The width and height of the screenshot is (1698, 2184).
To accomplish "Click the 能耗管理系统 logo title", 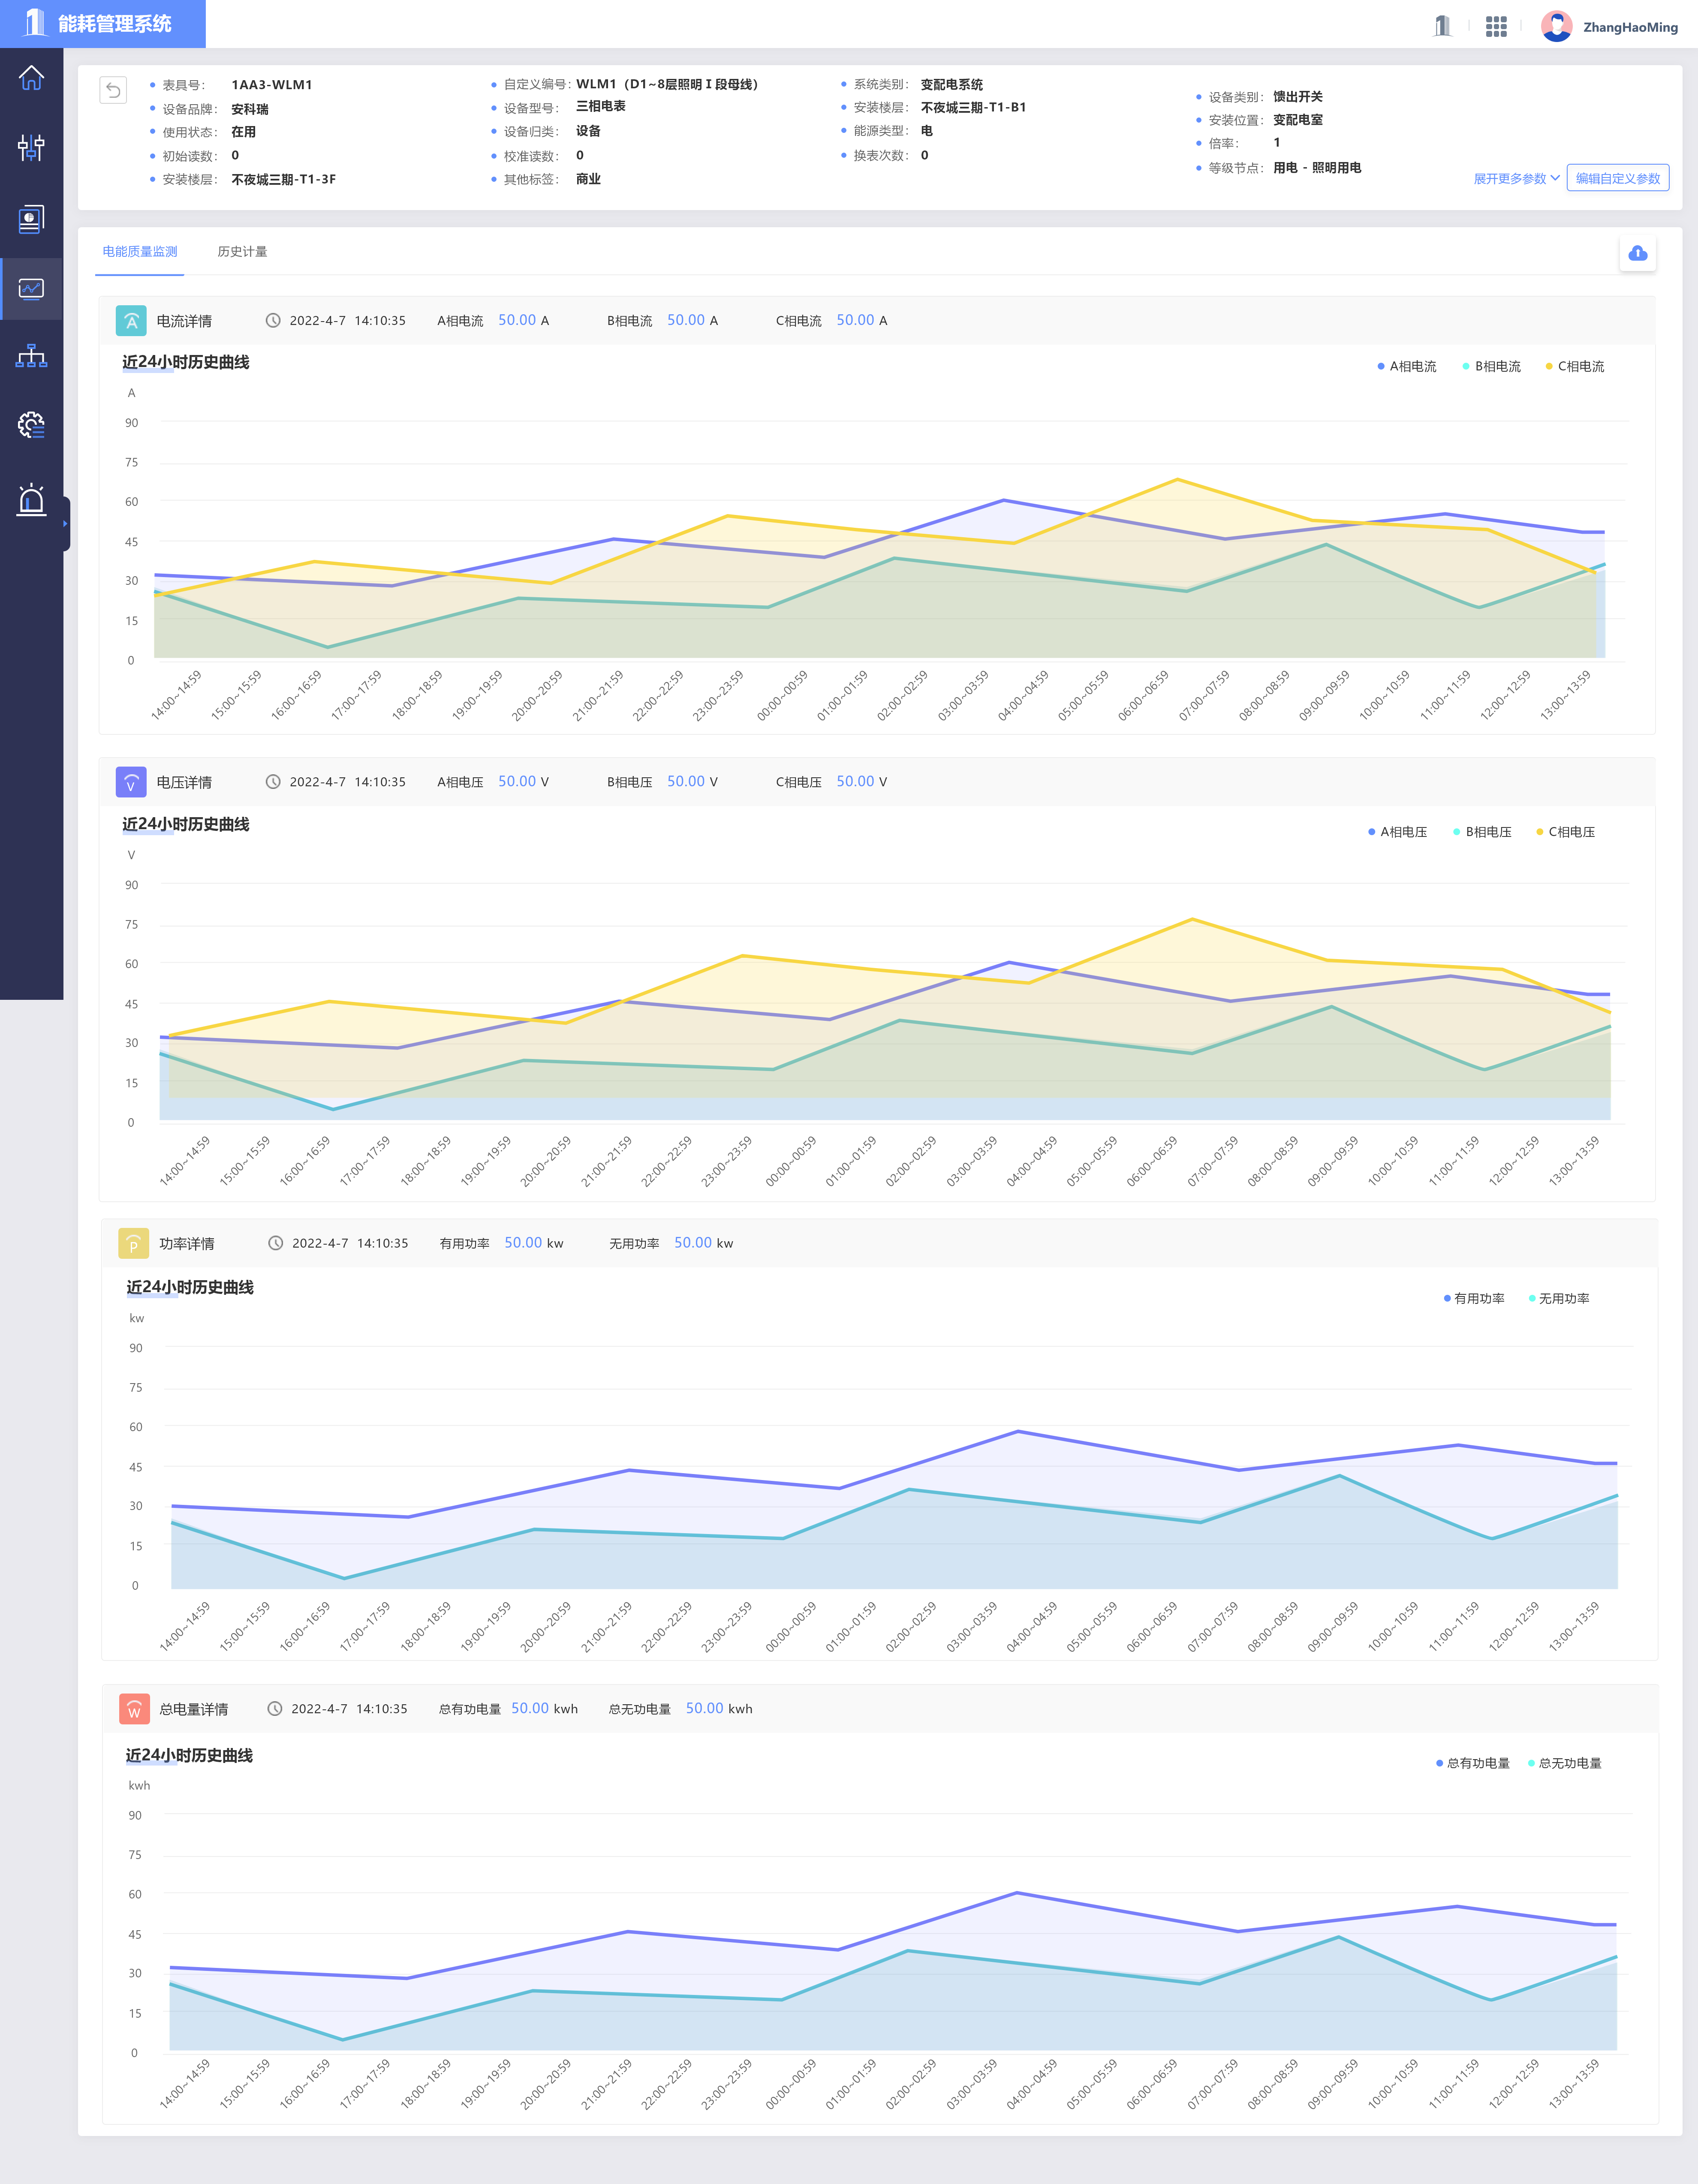I will coord(114,24).
